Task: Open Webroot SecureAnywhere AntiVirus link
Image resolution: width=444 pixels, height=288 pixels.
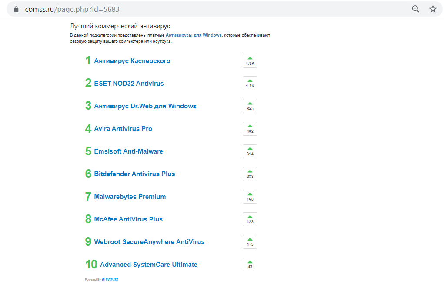Action: (x=149, y=242)
